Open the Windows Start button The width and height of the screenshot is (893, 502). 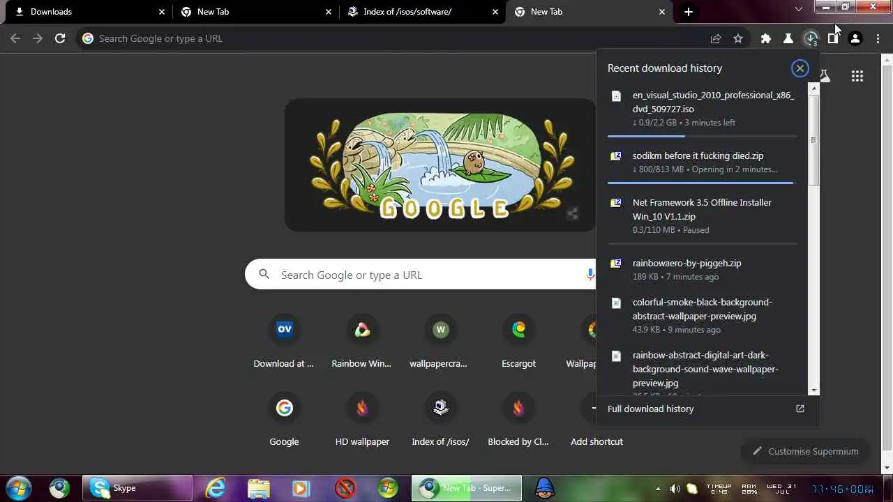(18, 488)
